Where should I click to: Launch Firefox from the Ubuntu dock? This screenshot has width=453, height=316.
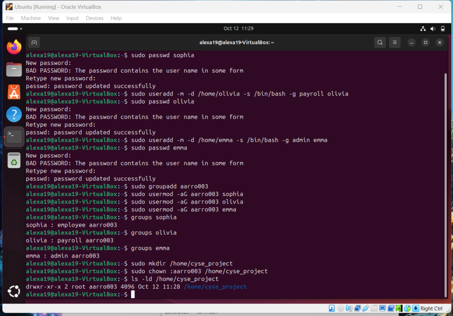14,47
